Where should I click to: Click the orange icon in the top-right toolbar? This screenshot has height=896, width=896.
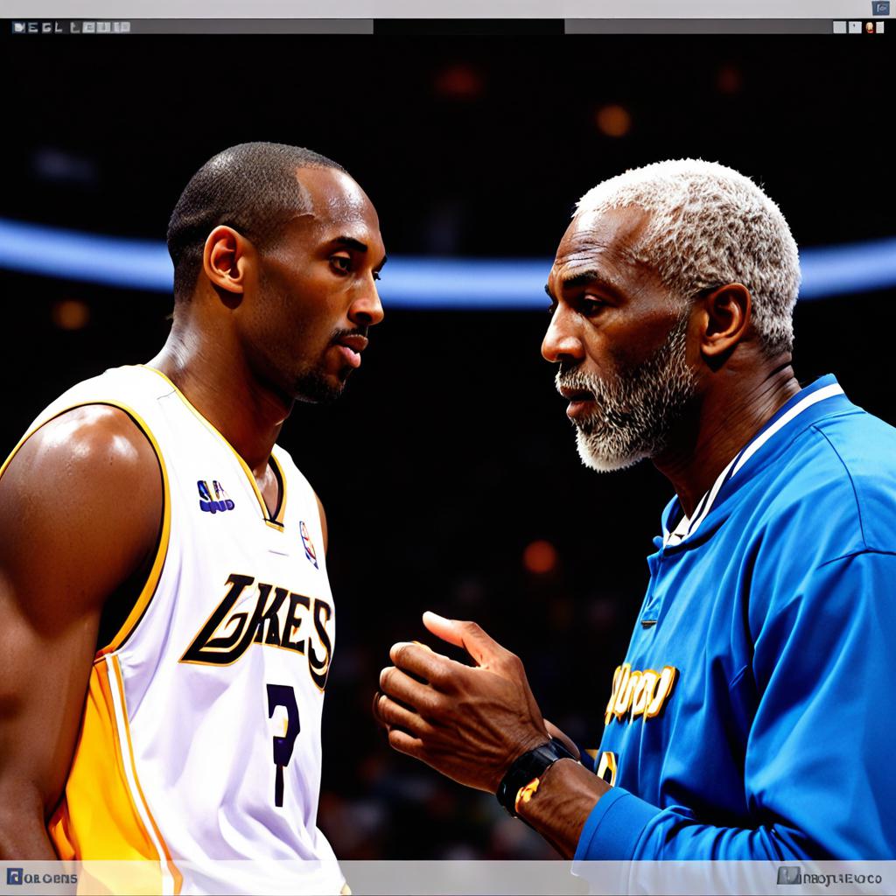[870, 27]
